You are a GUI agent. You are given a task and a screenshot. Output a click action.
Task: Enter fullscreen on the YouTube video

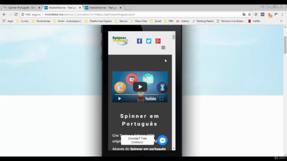click(161, 98)
